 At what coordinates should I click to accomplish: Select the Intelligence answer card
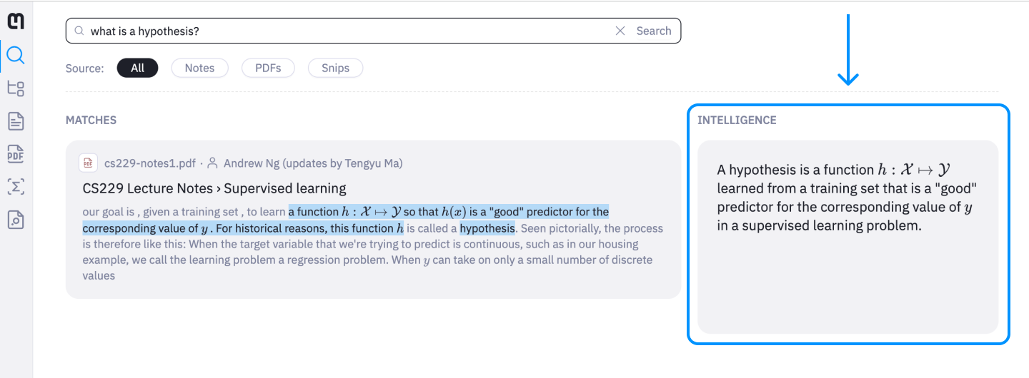pyautogui.click(x=847, y=237)
